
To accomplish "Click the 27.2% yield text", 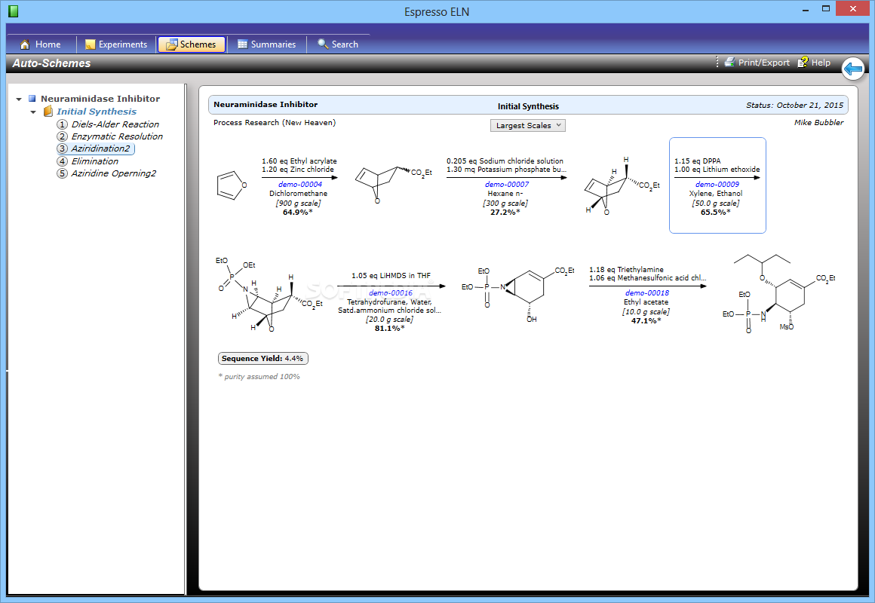I will pyautogui.click(x=505, y=213).
